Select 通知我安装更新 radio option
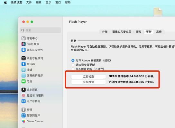This screenshot has height=128, width=175. coord(73,65)
